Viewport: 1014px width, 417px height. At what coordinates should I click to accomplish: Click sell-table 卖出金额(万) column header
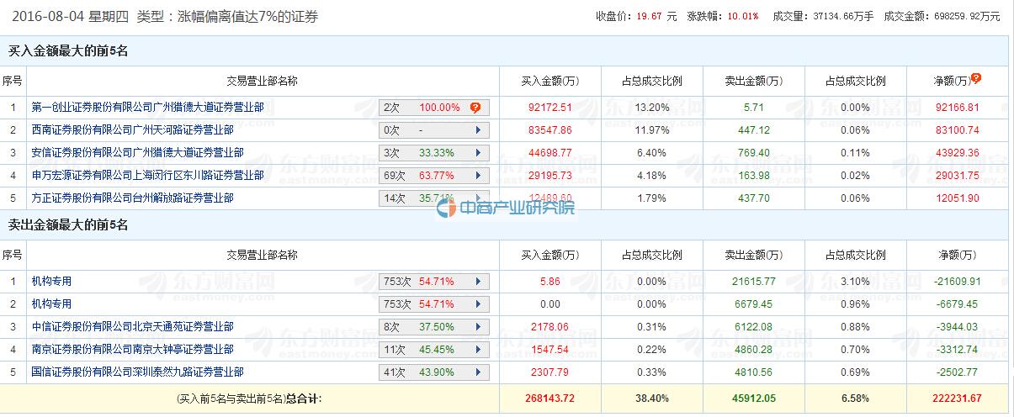pyautogui.click(x=753, y=255)
